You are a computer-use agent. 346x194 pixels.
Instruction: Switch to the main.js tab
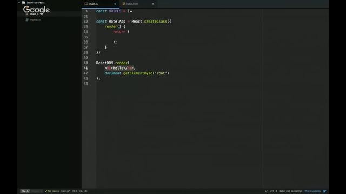click(x=101, y=4)
